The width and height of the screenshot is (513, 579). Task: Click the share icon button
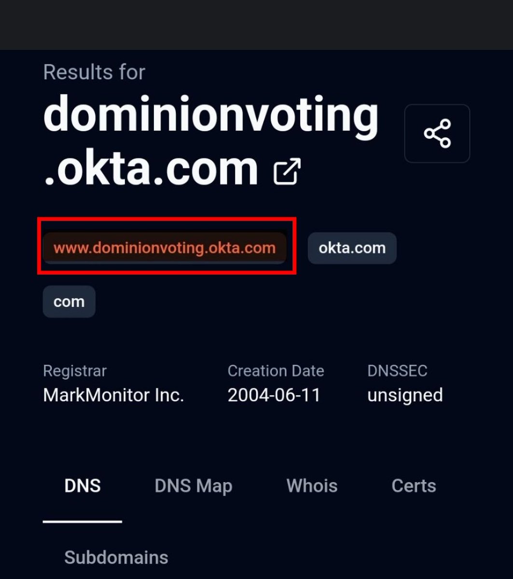click(437, 133)
